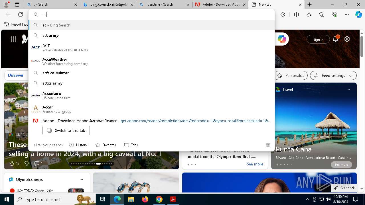Click Import favorites bookmark item
The image size is (365, 205).
click(16, 24)
